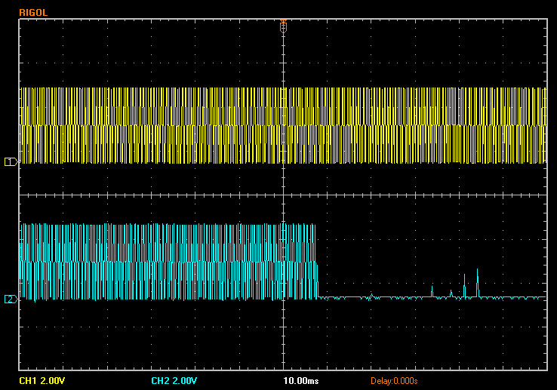This screenshot has width=557, height=390.
Task: Click the yellow CH1 waveform trace
Action: tap(151, 125)
